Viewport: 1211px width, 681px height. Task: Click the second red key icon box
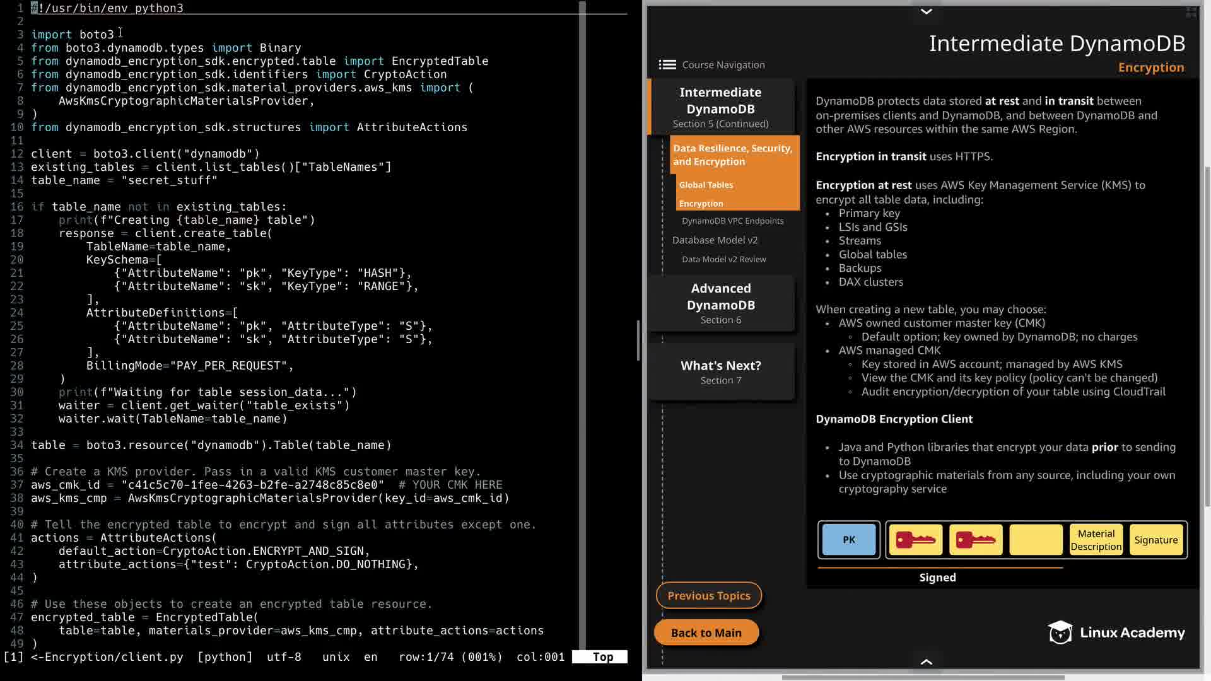(975, 540)
